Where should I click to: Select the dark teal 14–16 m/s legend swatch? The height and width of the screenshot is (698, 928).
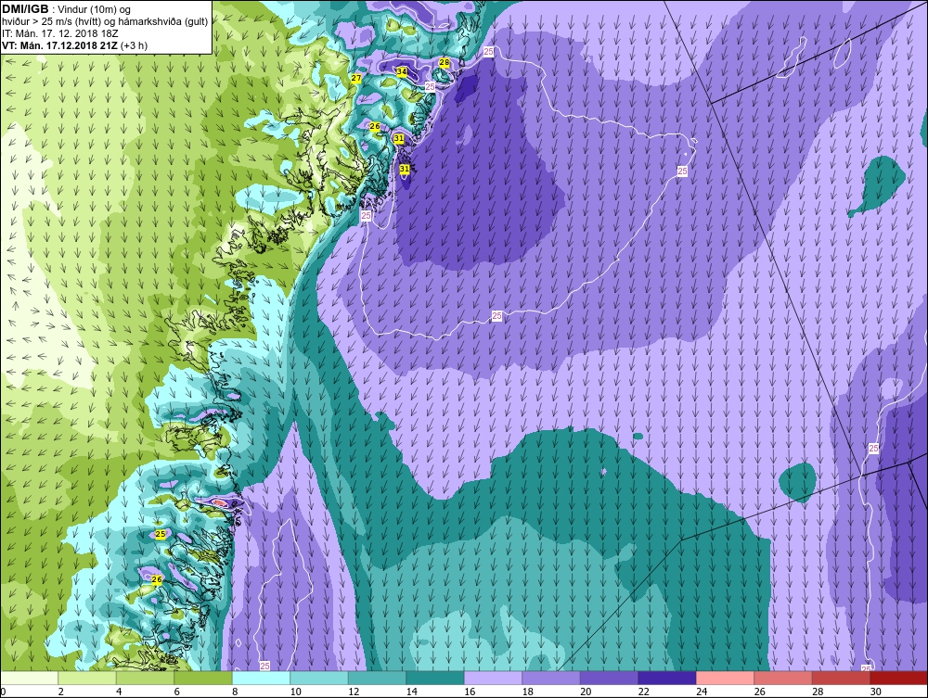(435, 678)
